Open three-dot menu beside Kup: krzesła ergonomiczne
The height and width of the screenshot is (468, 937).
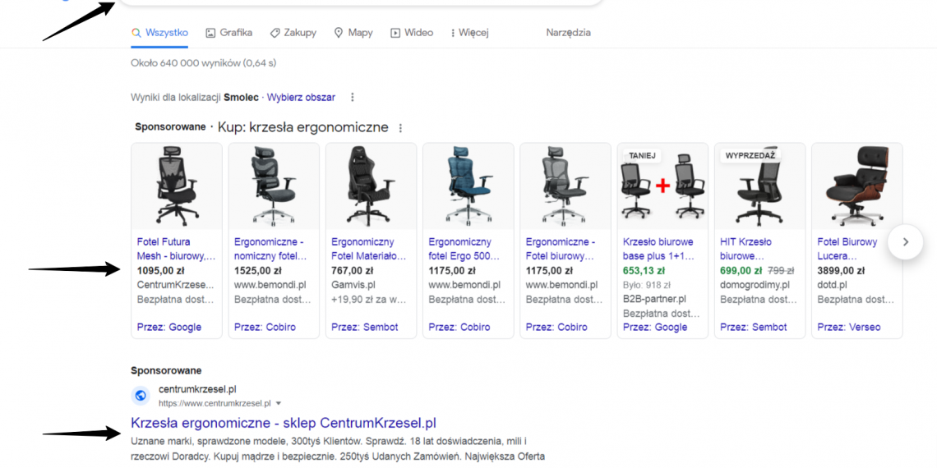tap(401, 128)
